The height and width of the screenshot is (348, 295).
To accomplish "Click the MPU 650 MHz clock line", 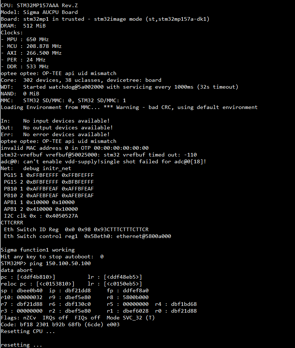I will click(25, 39).
